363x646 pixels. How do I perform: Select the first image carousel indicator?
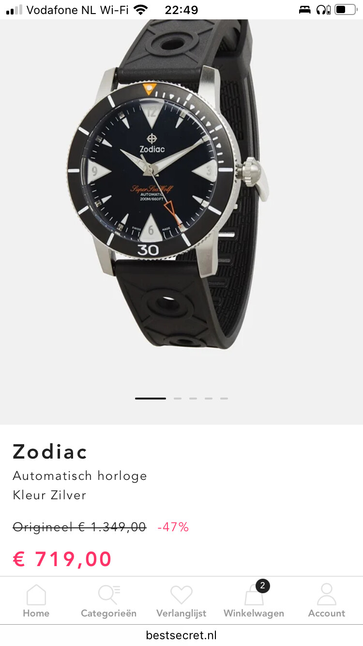151,399
